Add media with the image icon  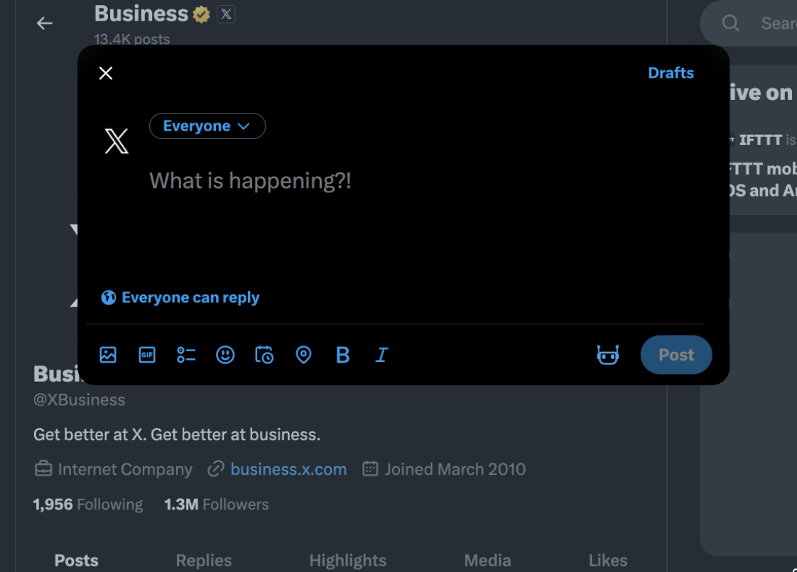108,355
